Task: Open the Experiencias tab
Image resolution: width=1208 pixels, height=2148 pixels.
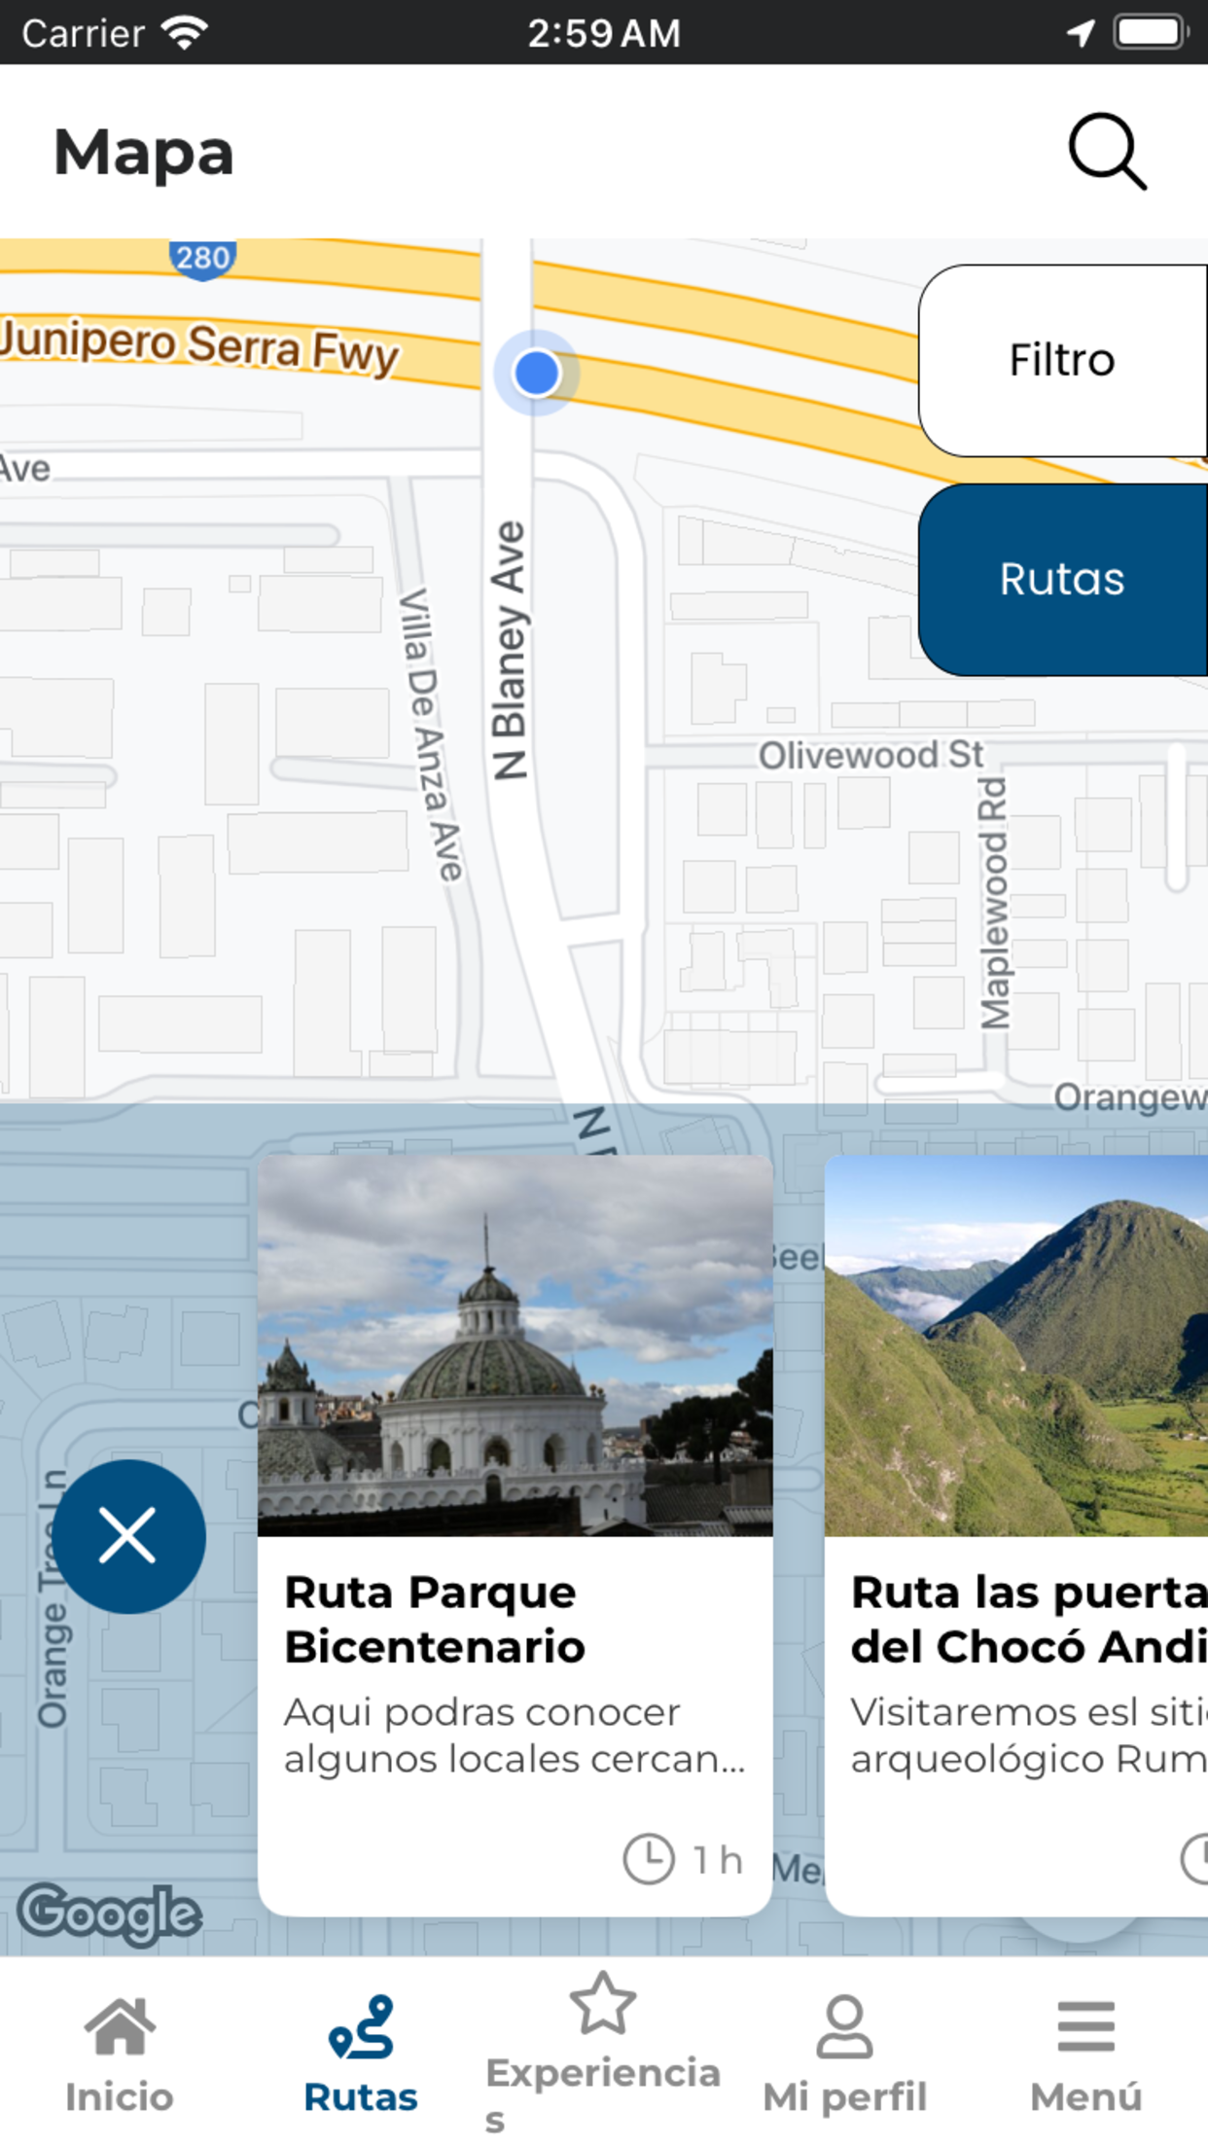Action: 603,2055
